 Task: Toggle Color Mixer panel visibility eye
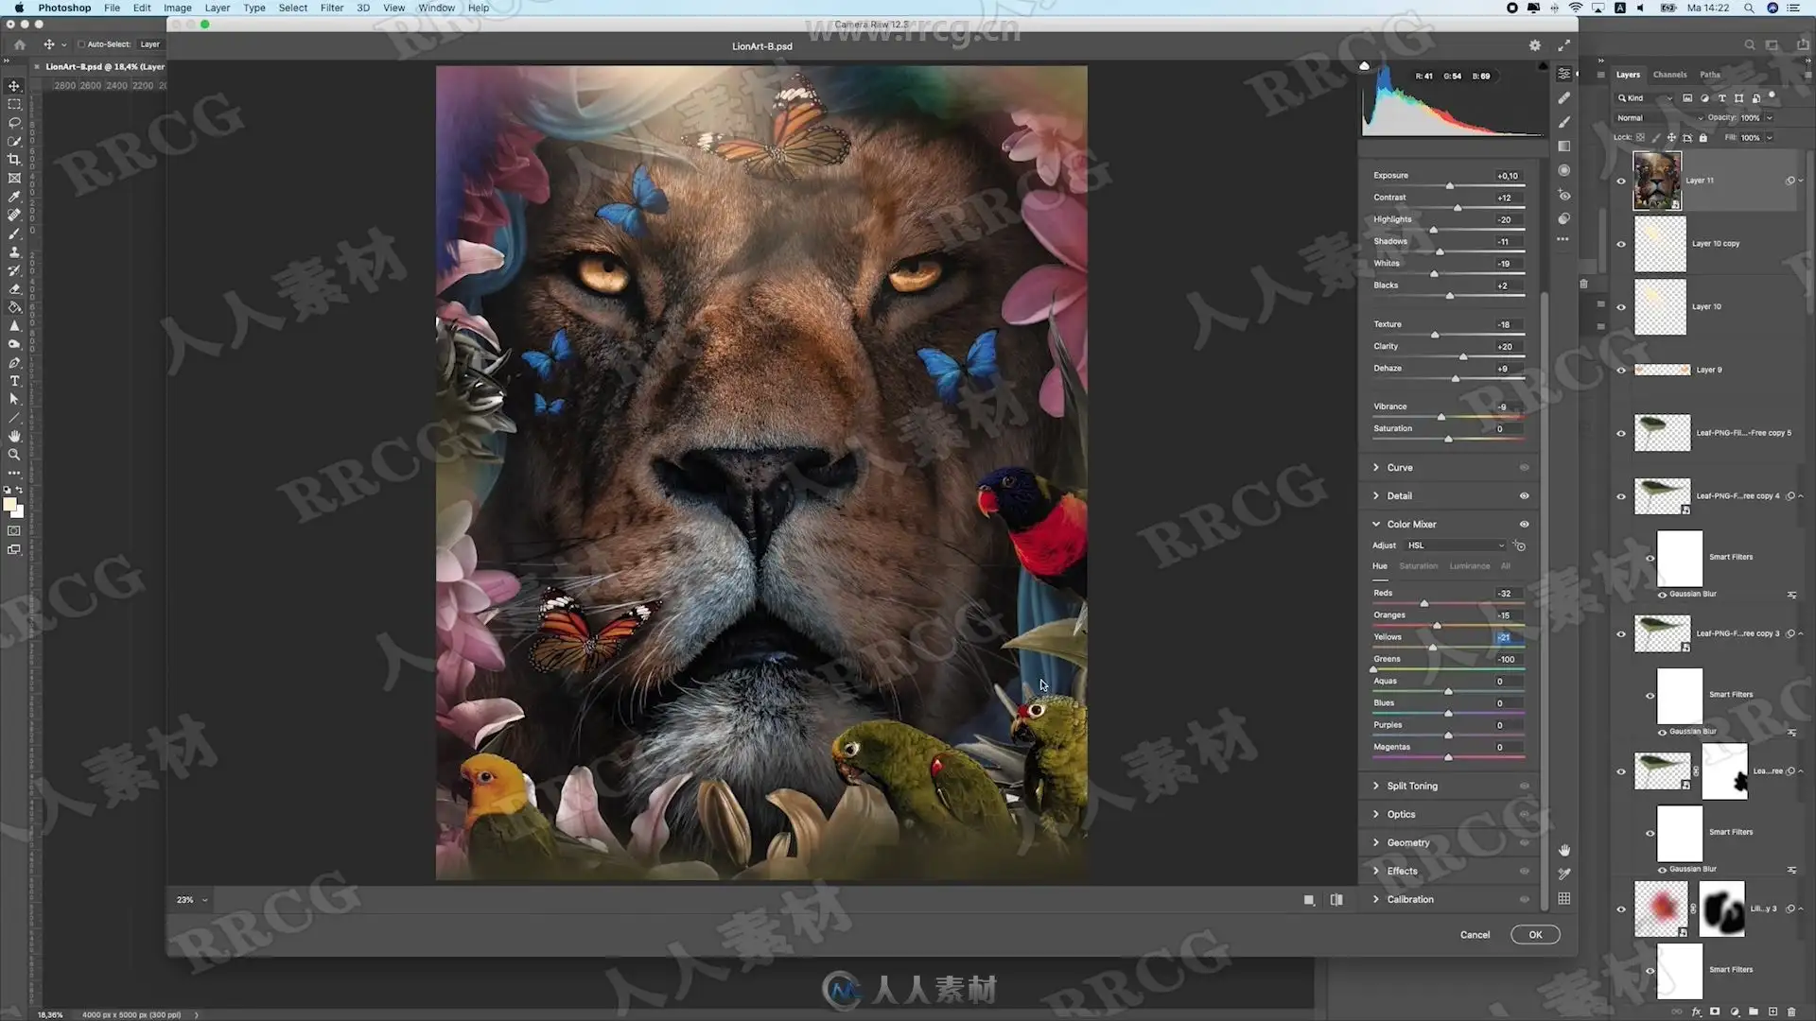click(1524, 525)
